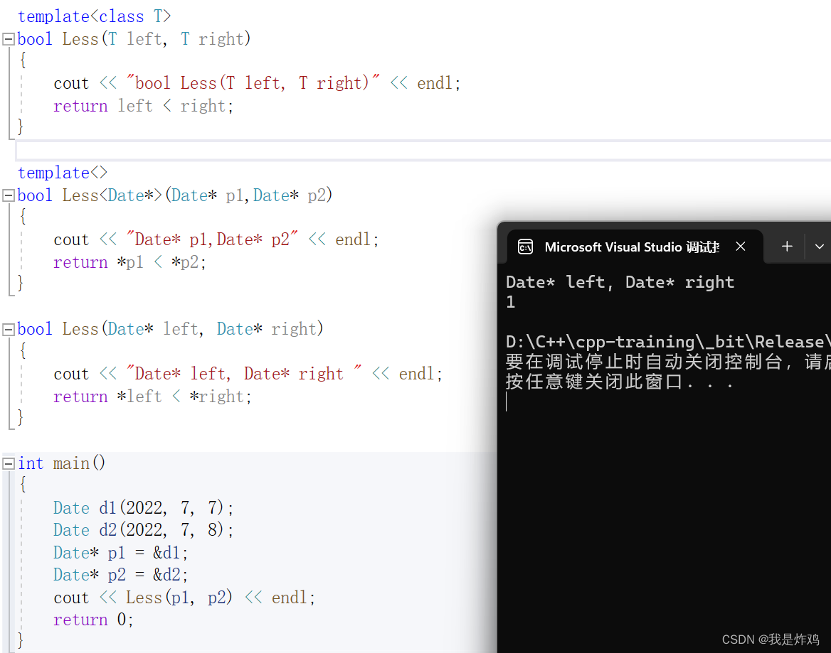Collapse the int main() function block

tap(8, 464)
